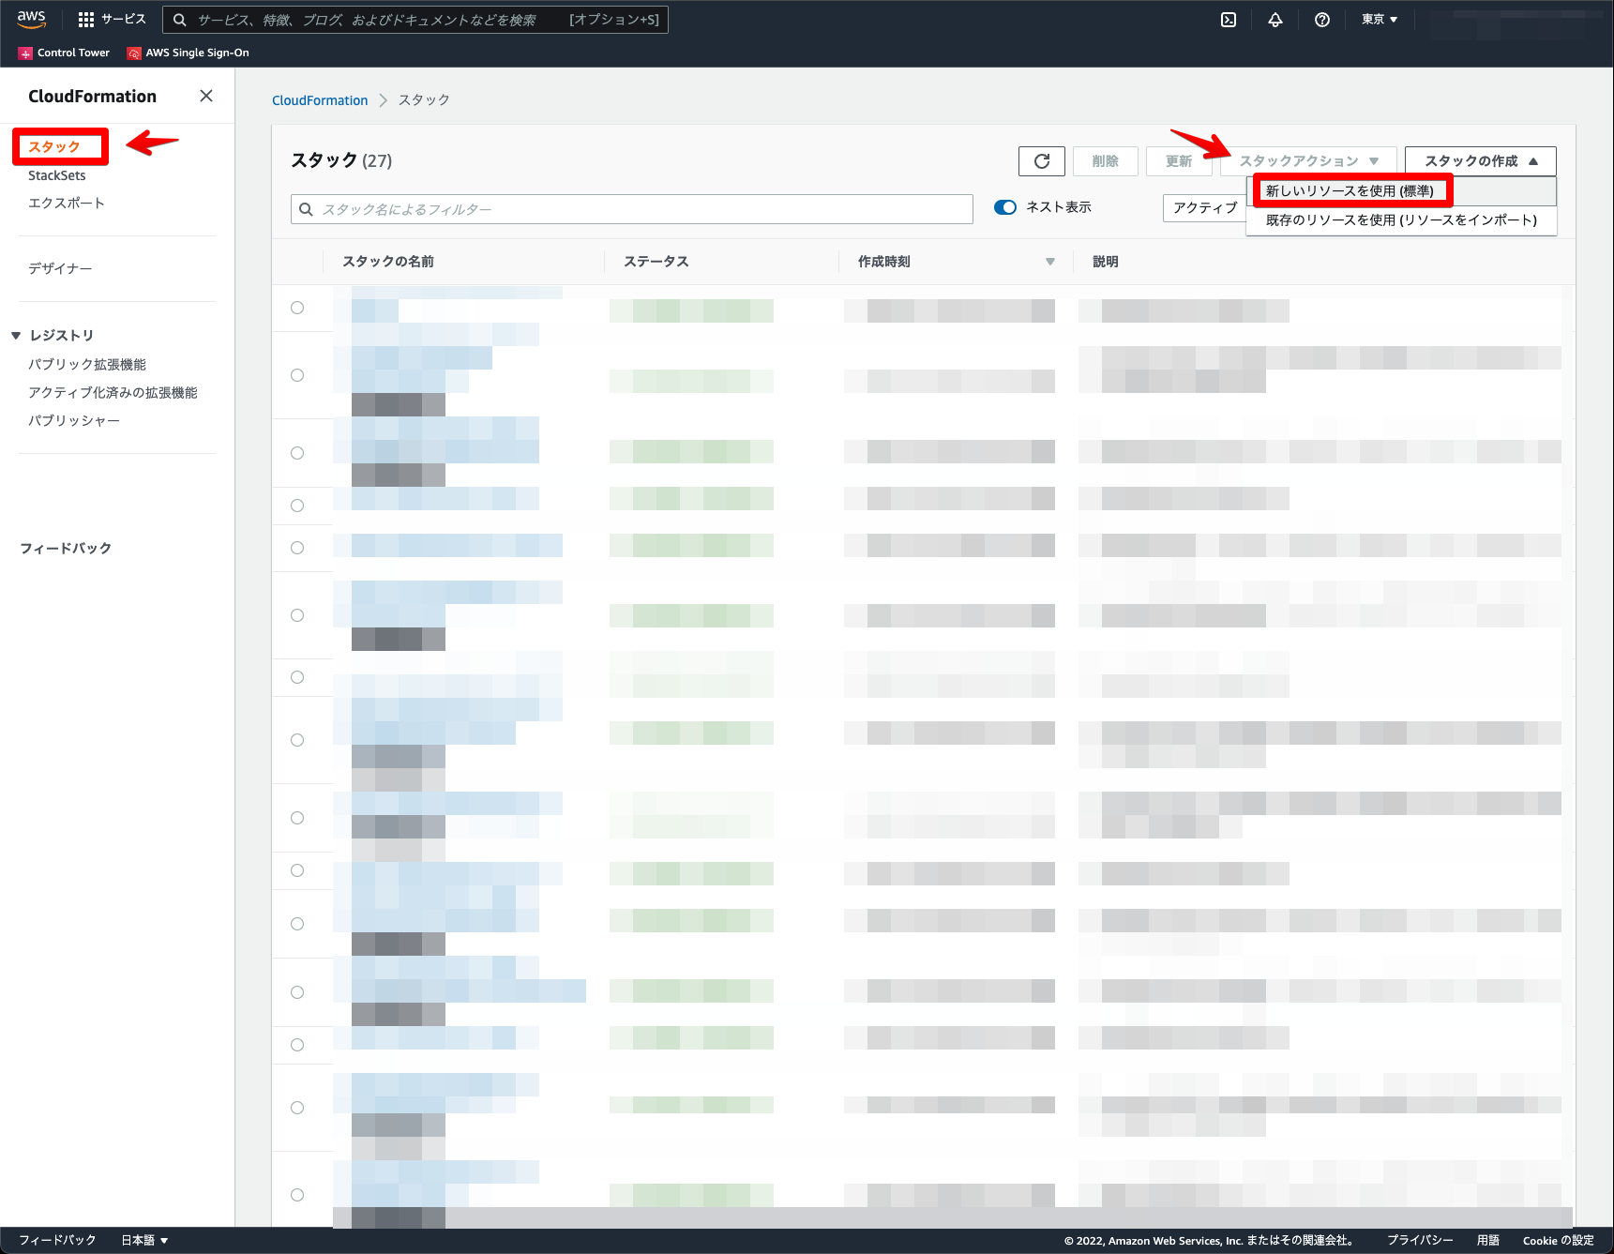The width and height of the screenshot is (1614, 1254).
Task: Click the Update stack button
Action: coord(1179,161)
